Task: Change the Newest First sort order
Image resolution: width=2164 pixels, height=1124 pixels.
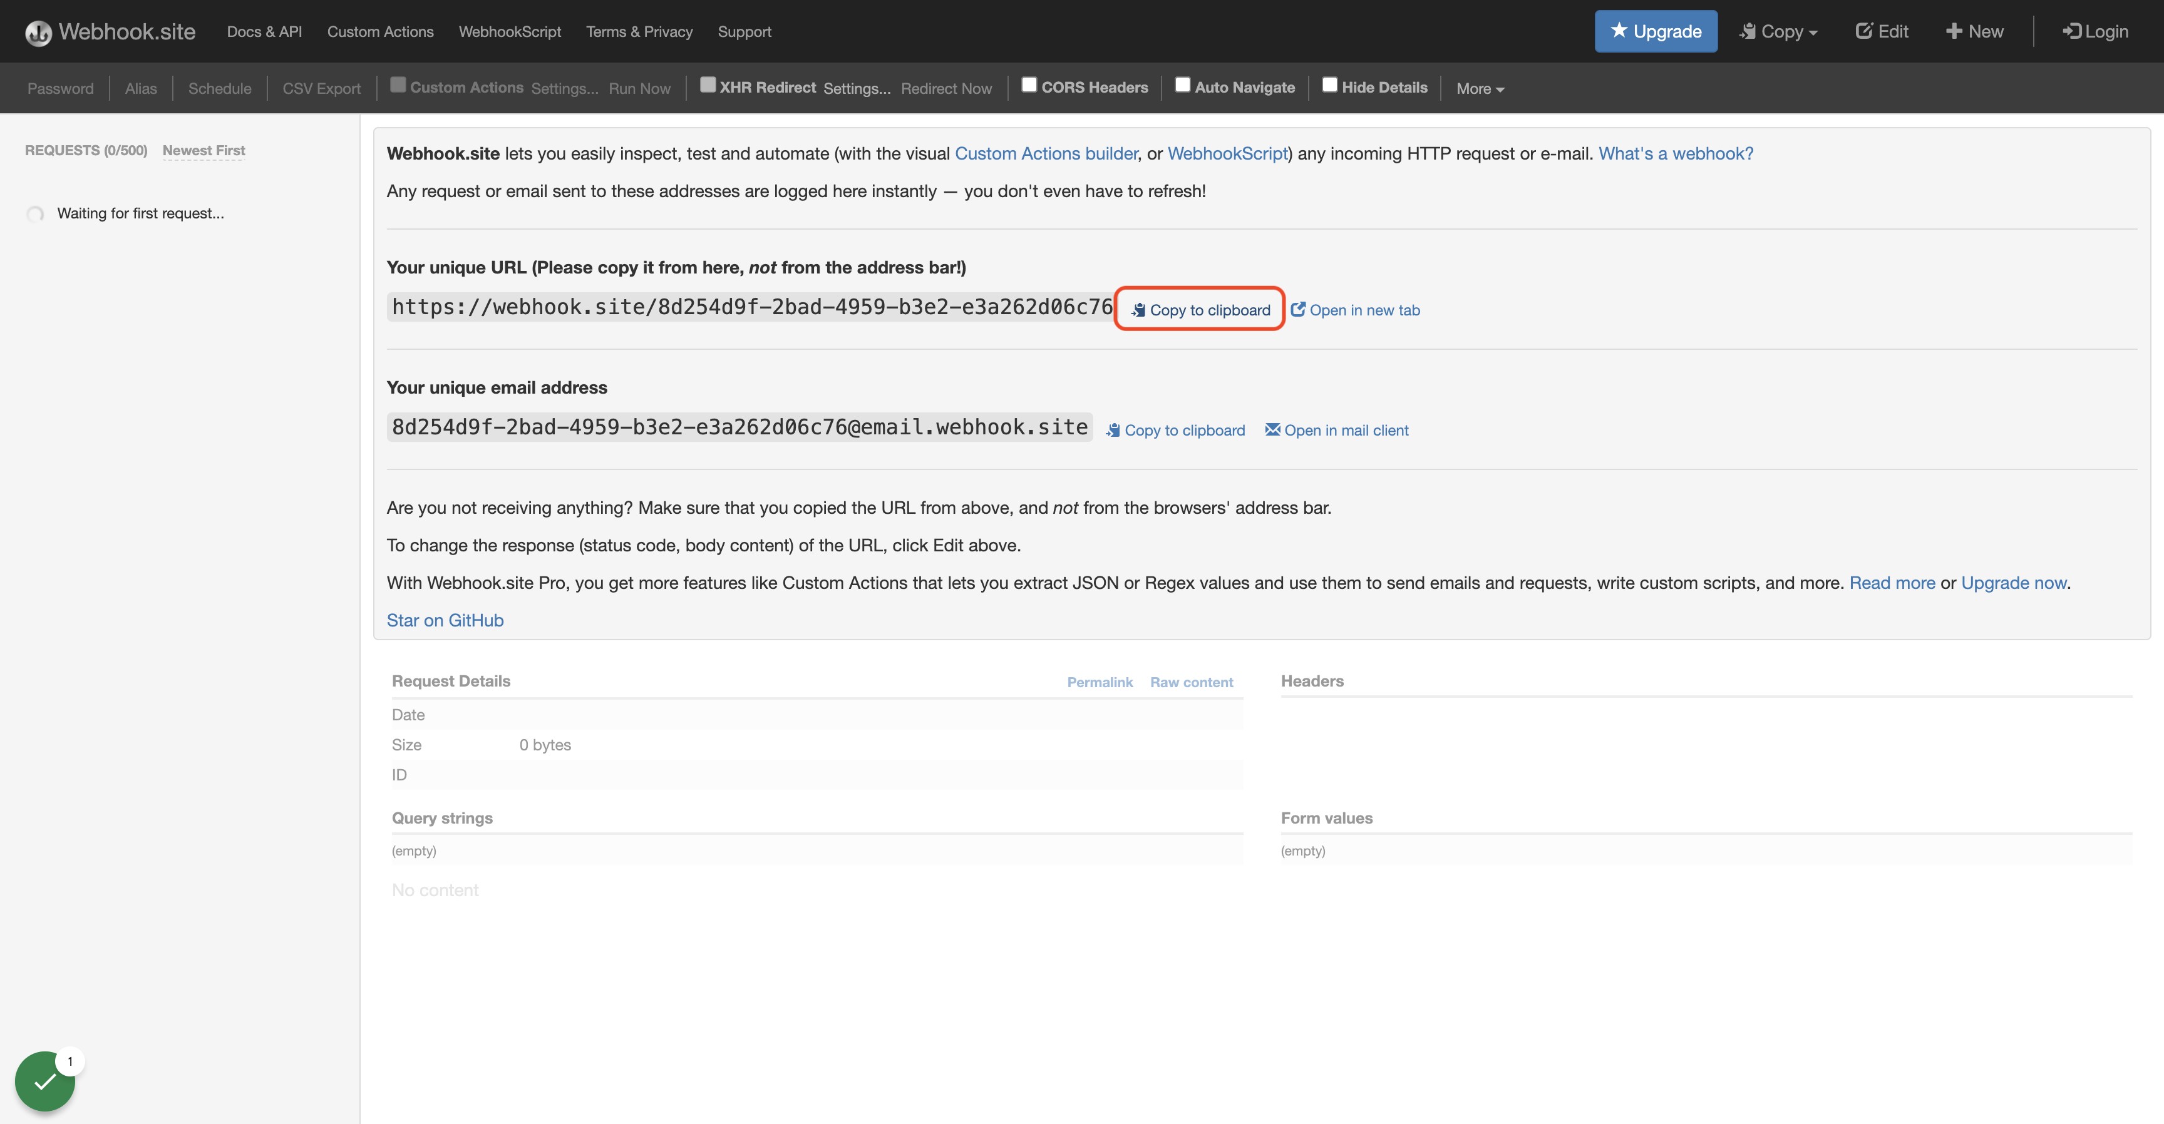Action: [204, 150]
